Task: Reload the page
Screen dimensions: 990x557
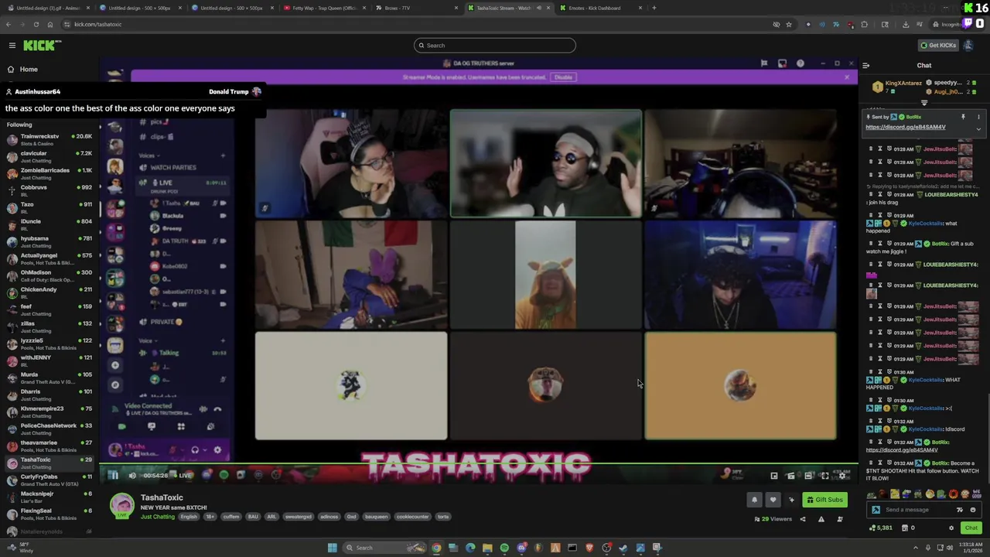Action: tap(36, 24)
